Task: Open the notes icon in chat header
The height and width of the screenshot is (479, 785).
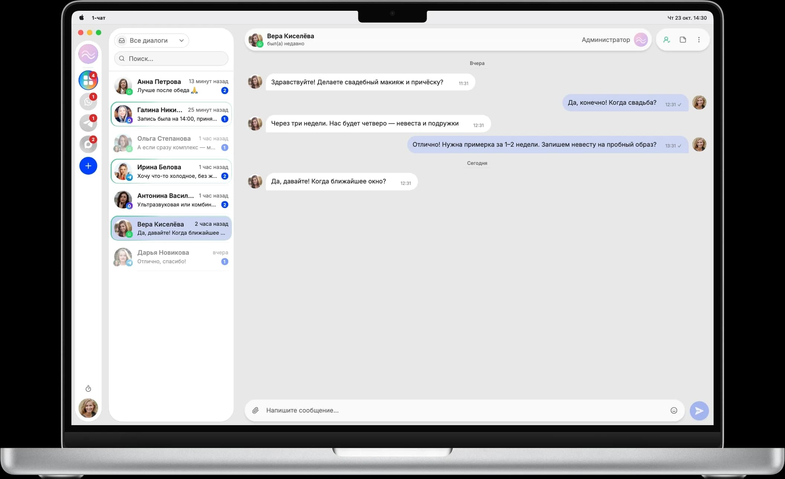Action: tap(683, 40)
